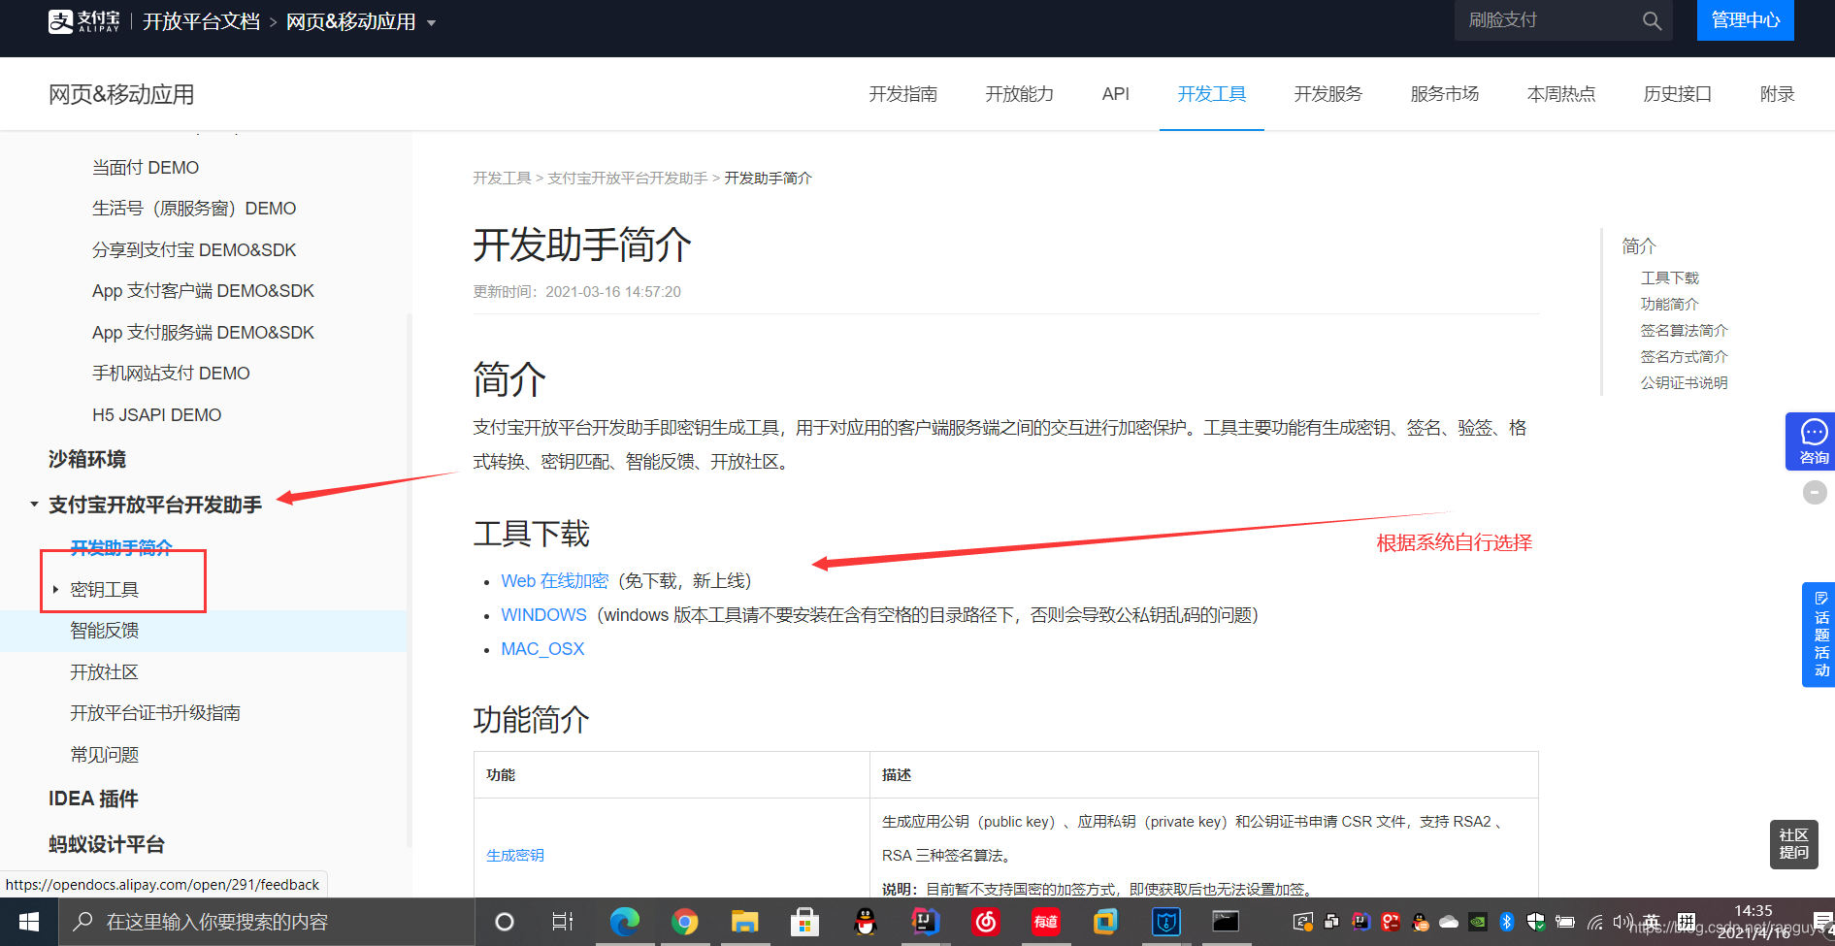This screenshot has height=946, width=1835.
Task: Launch Microsoft Edge from taskbar
Action: [x=624, y=922]
